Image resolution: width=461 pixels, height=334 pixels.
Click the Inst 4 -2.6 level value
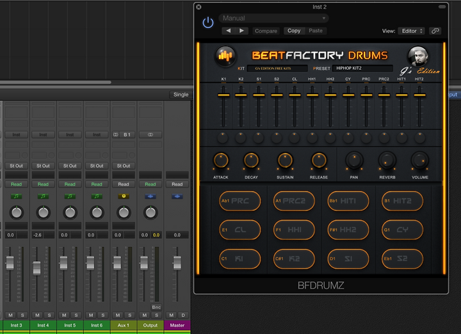point(37,235)
